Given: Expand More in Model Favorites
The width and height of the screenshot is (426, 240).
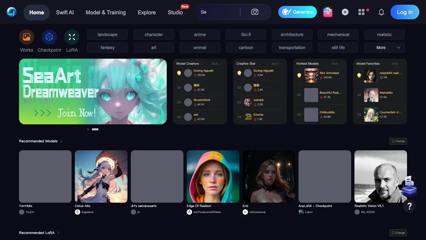Looking at the screenshot, I should pyautogui.click(x=397, y=64).
